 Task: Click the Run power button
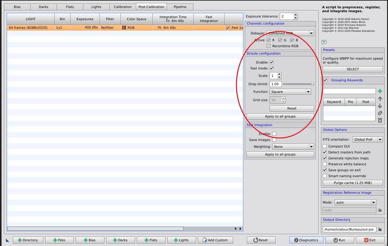tap(340, 240)
